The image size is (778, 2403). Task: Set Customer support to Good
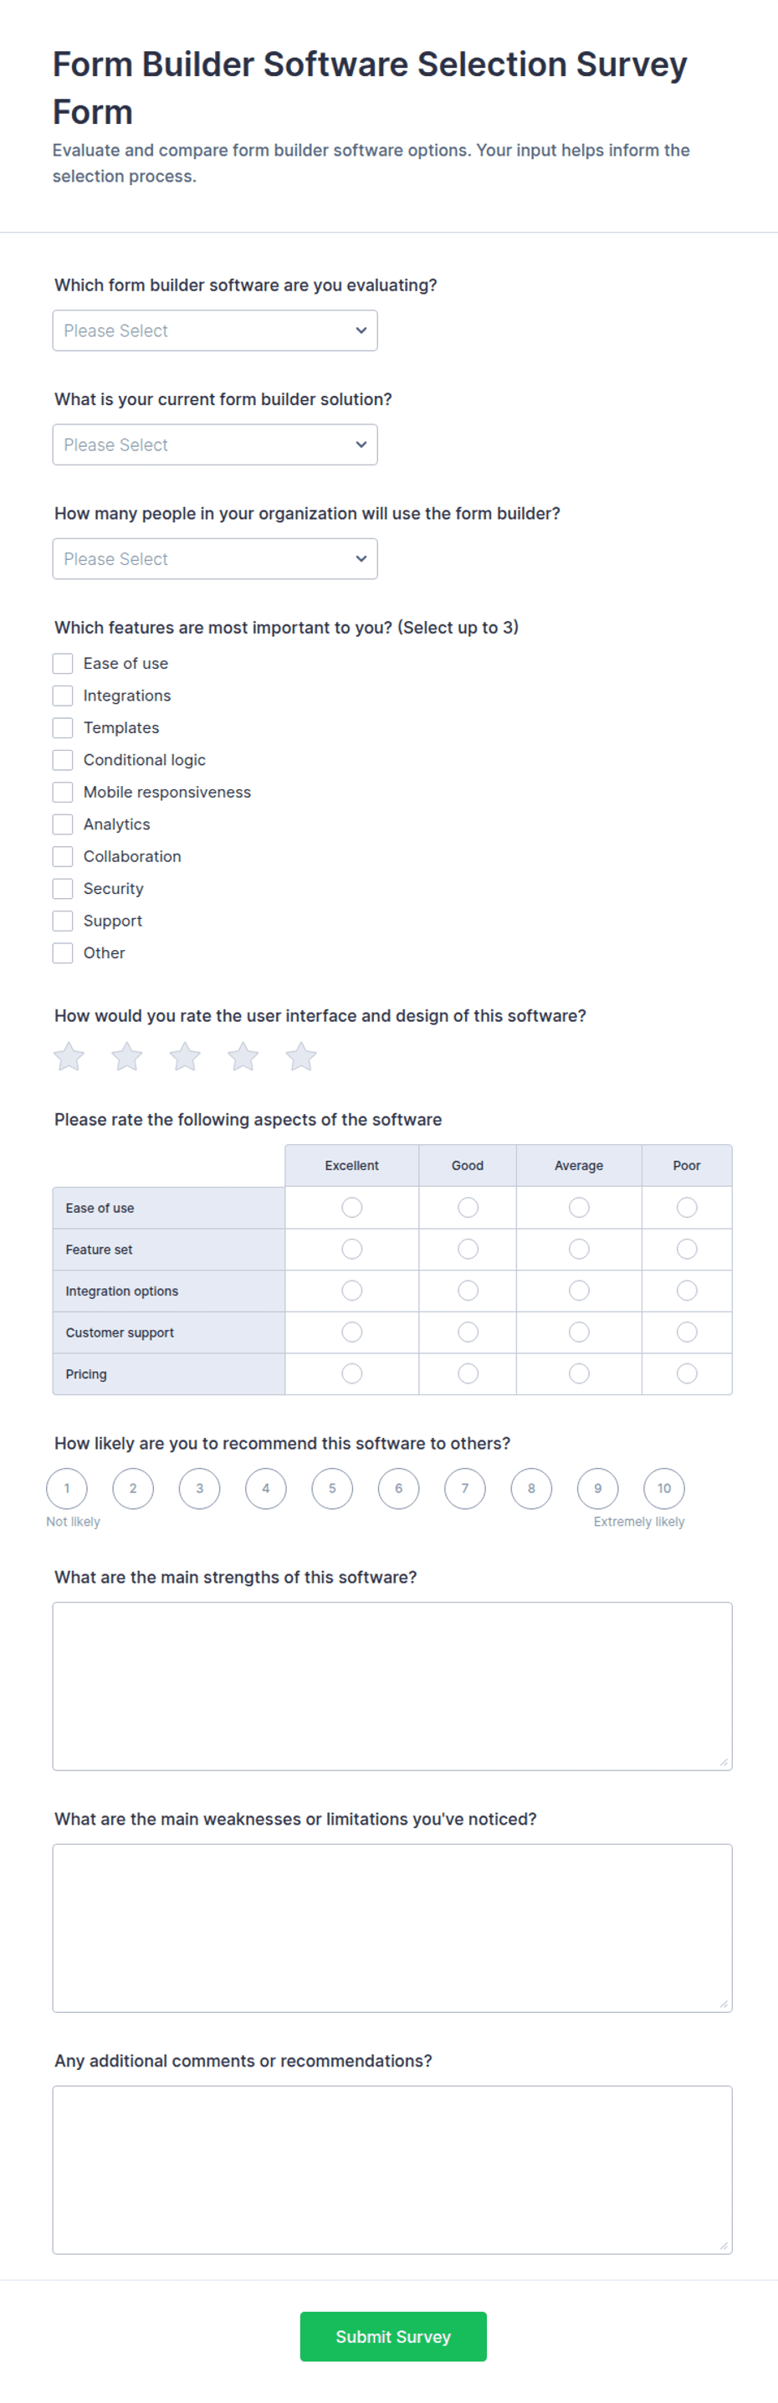468,1332
